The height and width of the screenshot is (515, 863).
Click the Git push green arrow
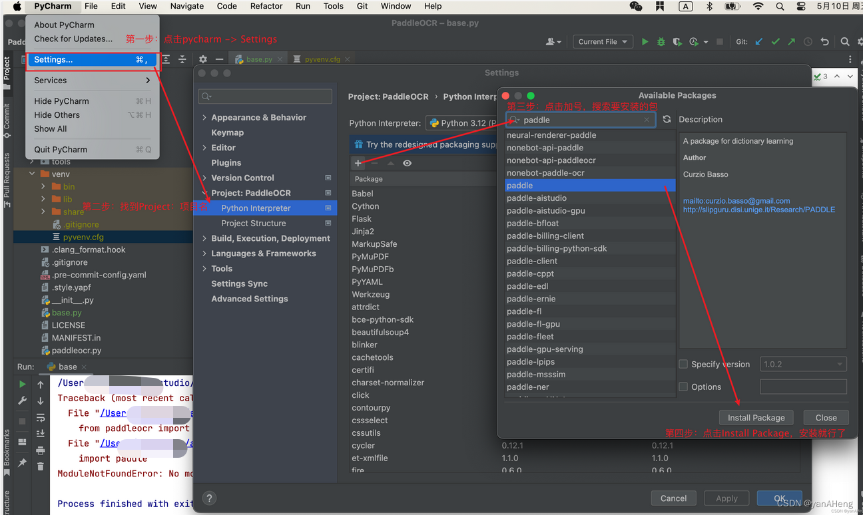point(791,41)
